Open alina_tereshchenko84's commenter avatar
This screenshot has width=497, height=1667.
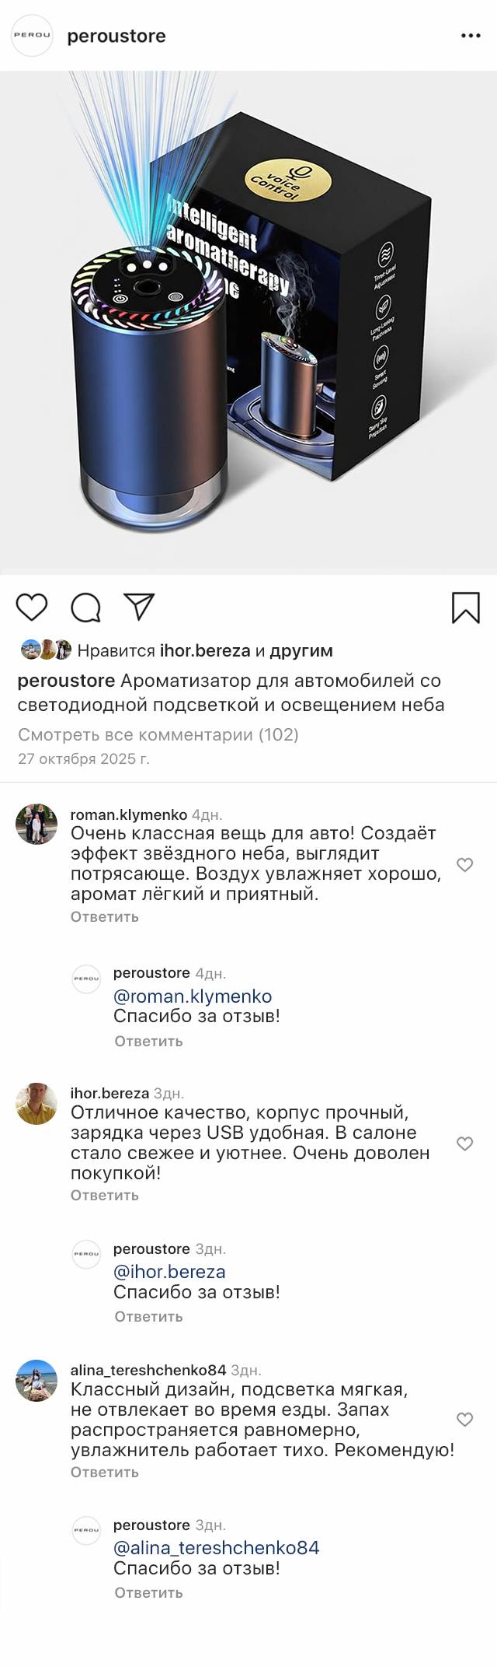(x=36, y=1381)
